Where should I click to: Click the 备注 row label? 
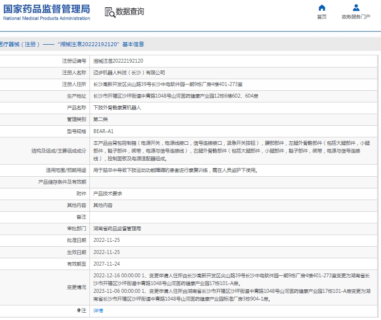pos(82,217)
